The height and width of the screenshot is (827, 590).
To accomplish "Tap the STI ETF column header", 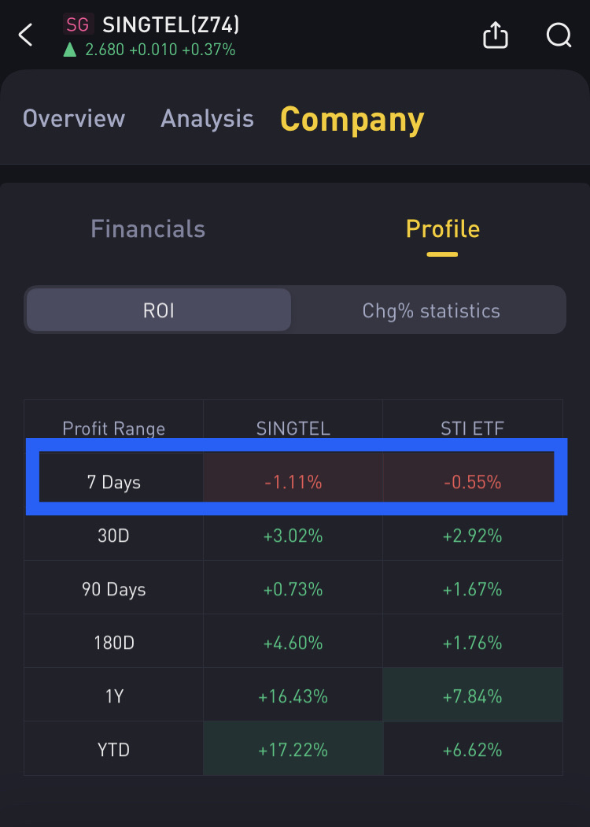I will 472,428.
